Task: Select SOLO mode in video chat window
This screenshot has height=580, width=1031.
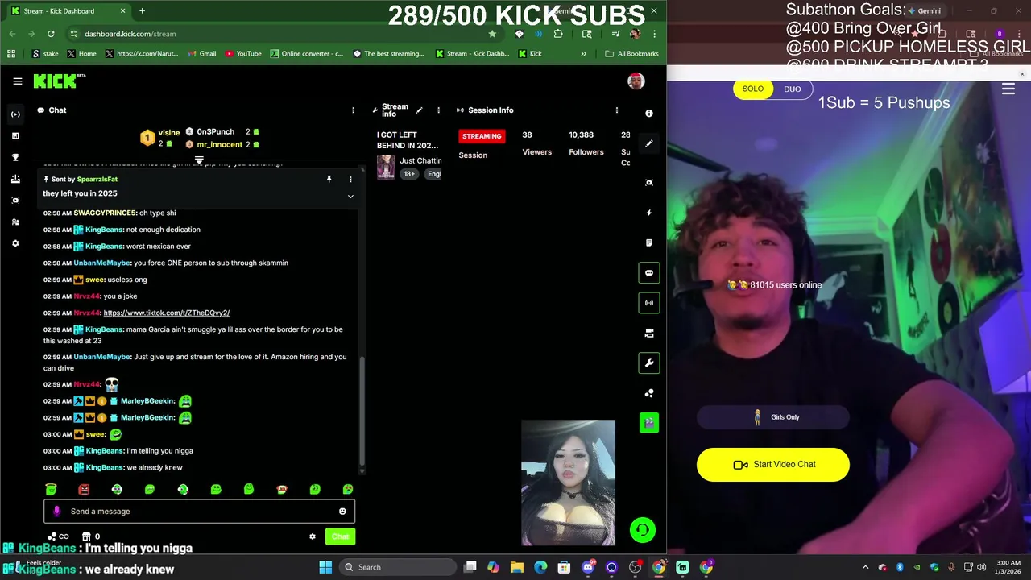Action: click(x=753, y=89)
